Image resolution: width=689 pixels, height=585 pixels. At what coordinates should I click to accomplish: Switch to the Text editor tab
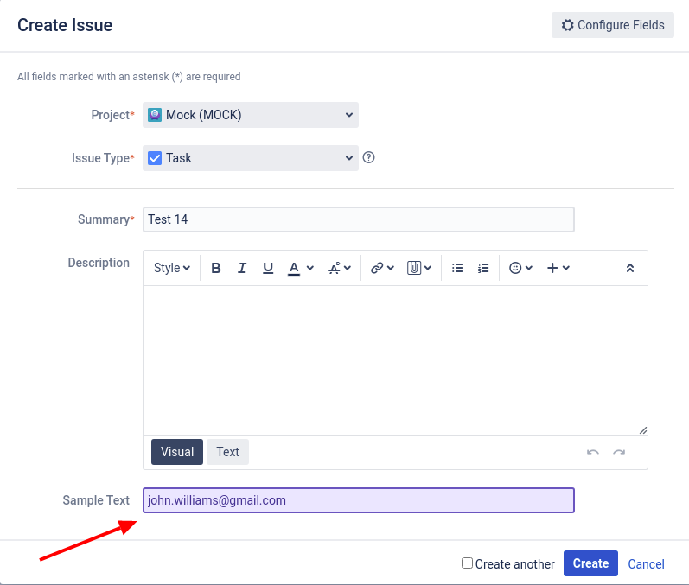pos(227,452)
